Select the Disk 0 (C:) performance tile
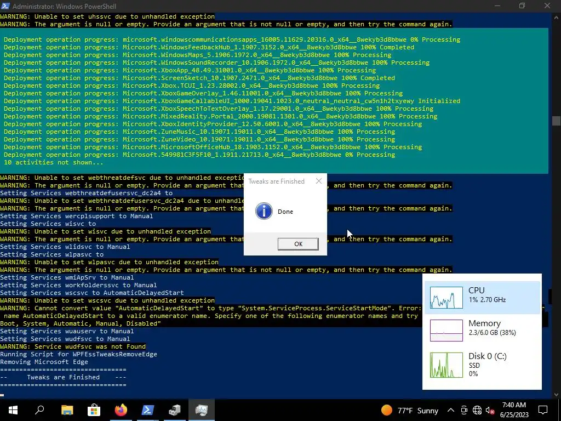Image resolution: width=561 pixels, height=421 pixels. click(482, 365)
